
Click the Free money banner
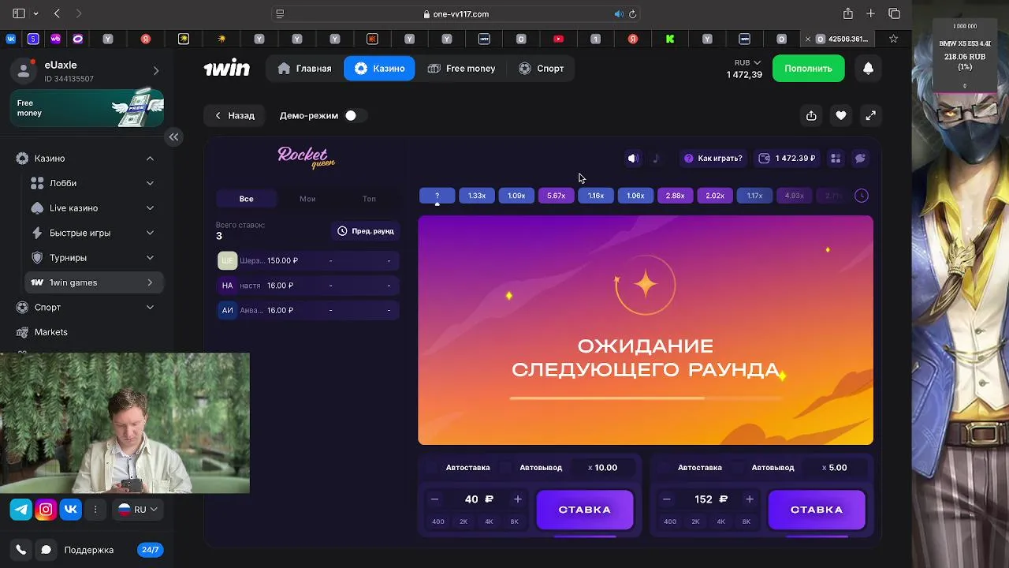(87, 109)
